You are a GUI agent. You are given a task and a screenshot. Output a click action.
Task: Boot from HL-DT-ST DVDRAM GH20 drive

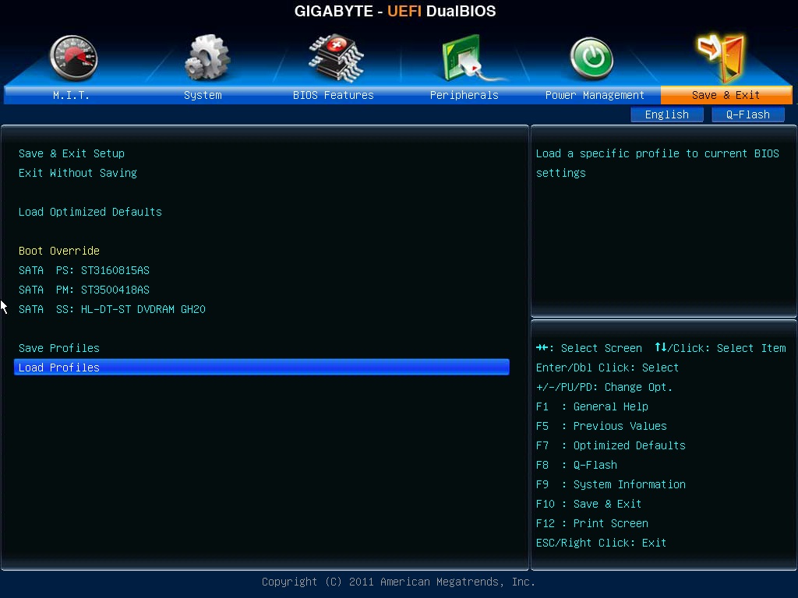tap(112, 309)
